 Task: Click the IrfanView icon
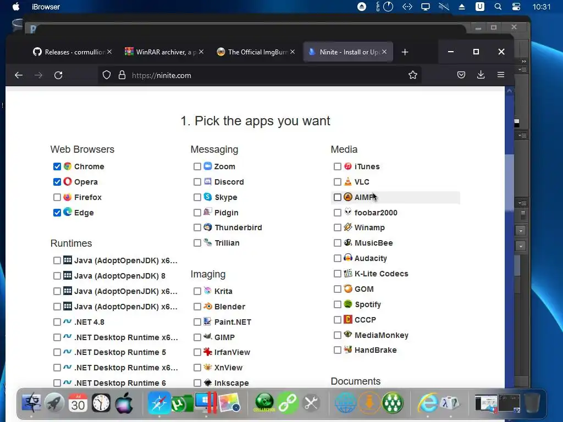207,352
